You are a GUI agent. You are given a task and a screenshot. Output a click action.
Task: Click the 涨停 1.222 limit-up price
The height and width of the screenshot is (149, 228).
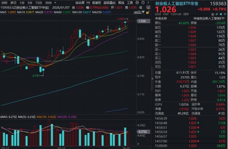[x=185, y=100]
